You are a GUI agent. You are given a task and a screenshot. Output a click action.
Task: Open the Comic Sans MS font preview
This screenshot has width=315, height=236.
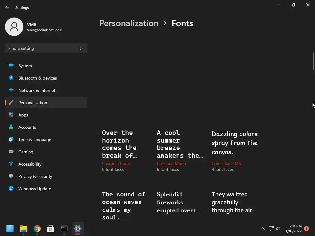click(x=234, y=143)
